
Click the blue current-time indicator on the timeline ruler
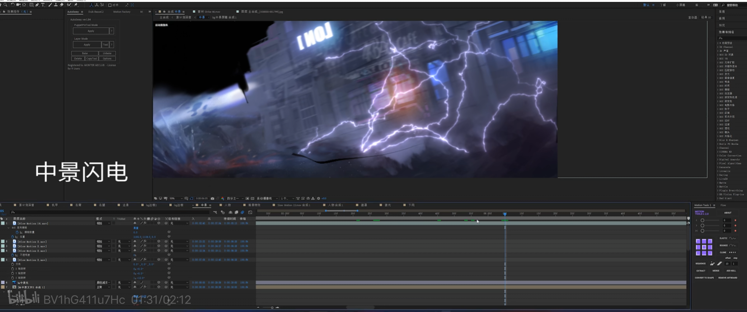click(505, 214)
